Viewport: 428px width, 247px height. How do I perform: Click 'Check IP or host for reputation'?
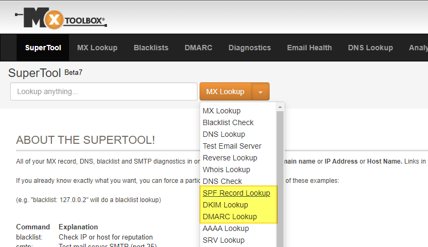(105, 237)
